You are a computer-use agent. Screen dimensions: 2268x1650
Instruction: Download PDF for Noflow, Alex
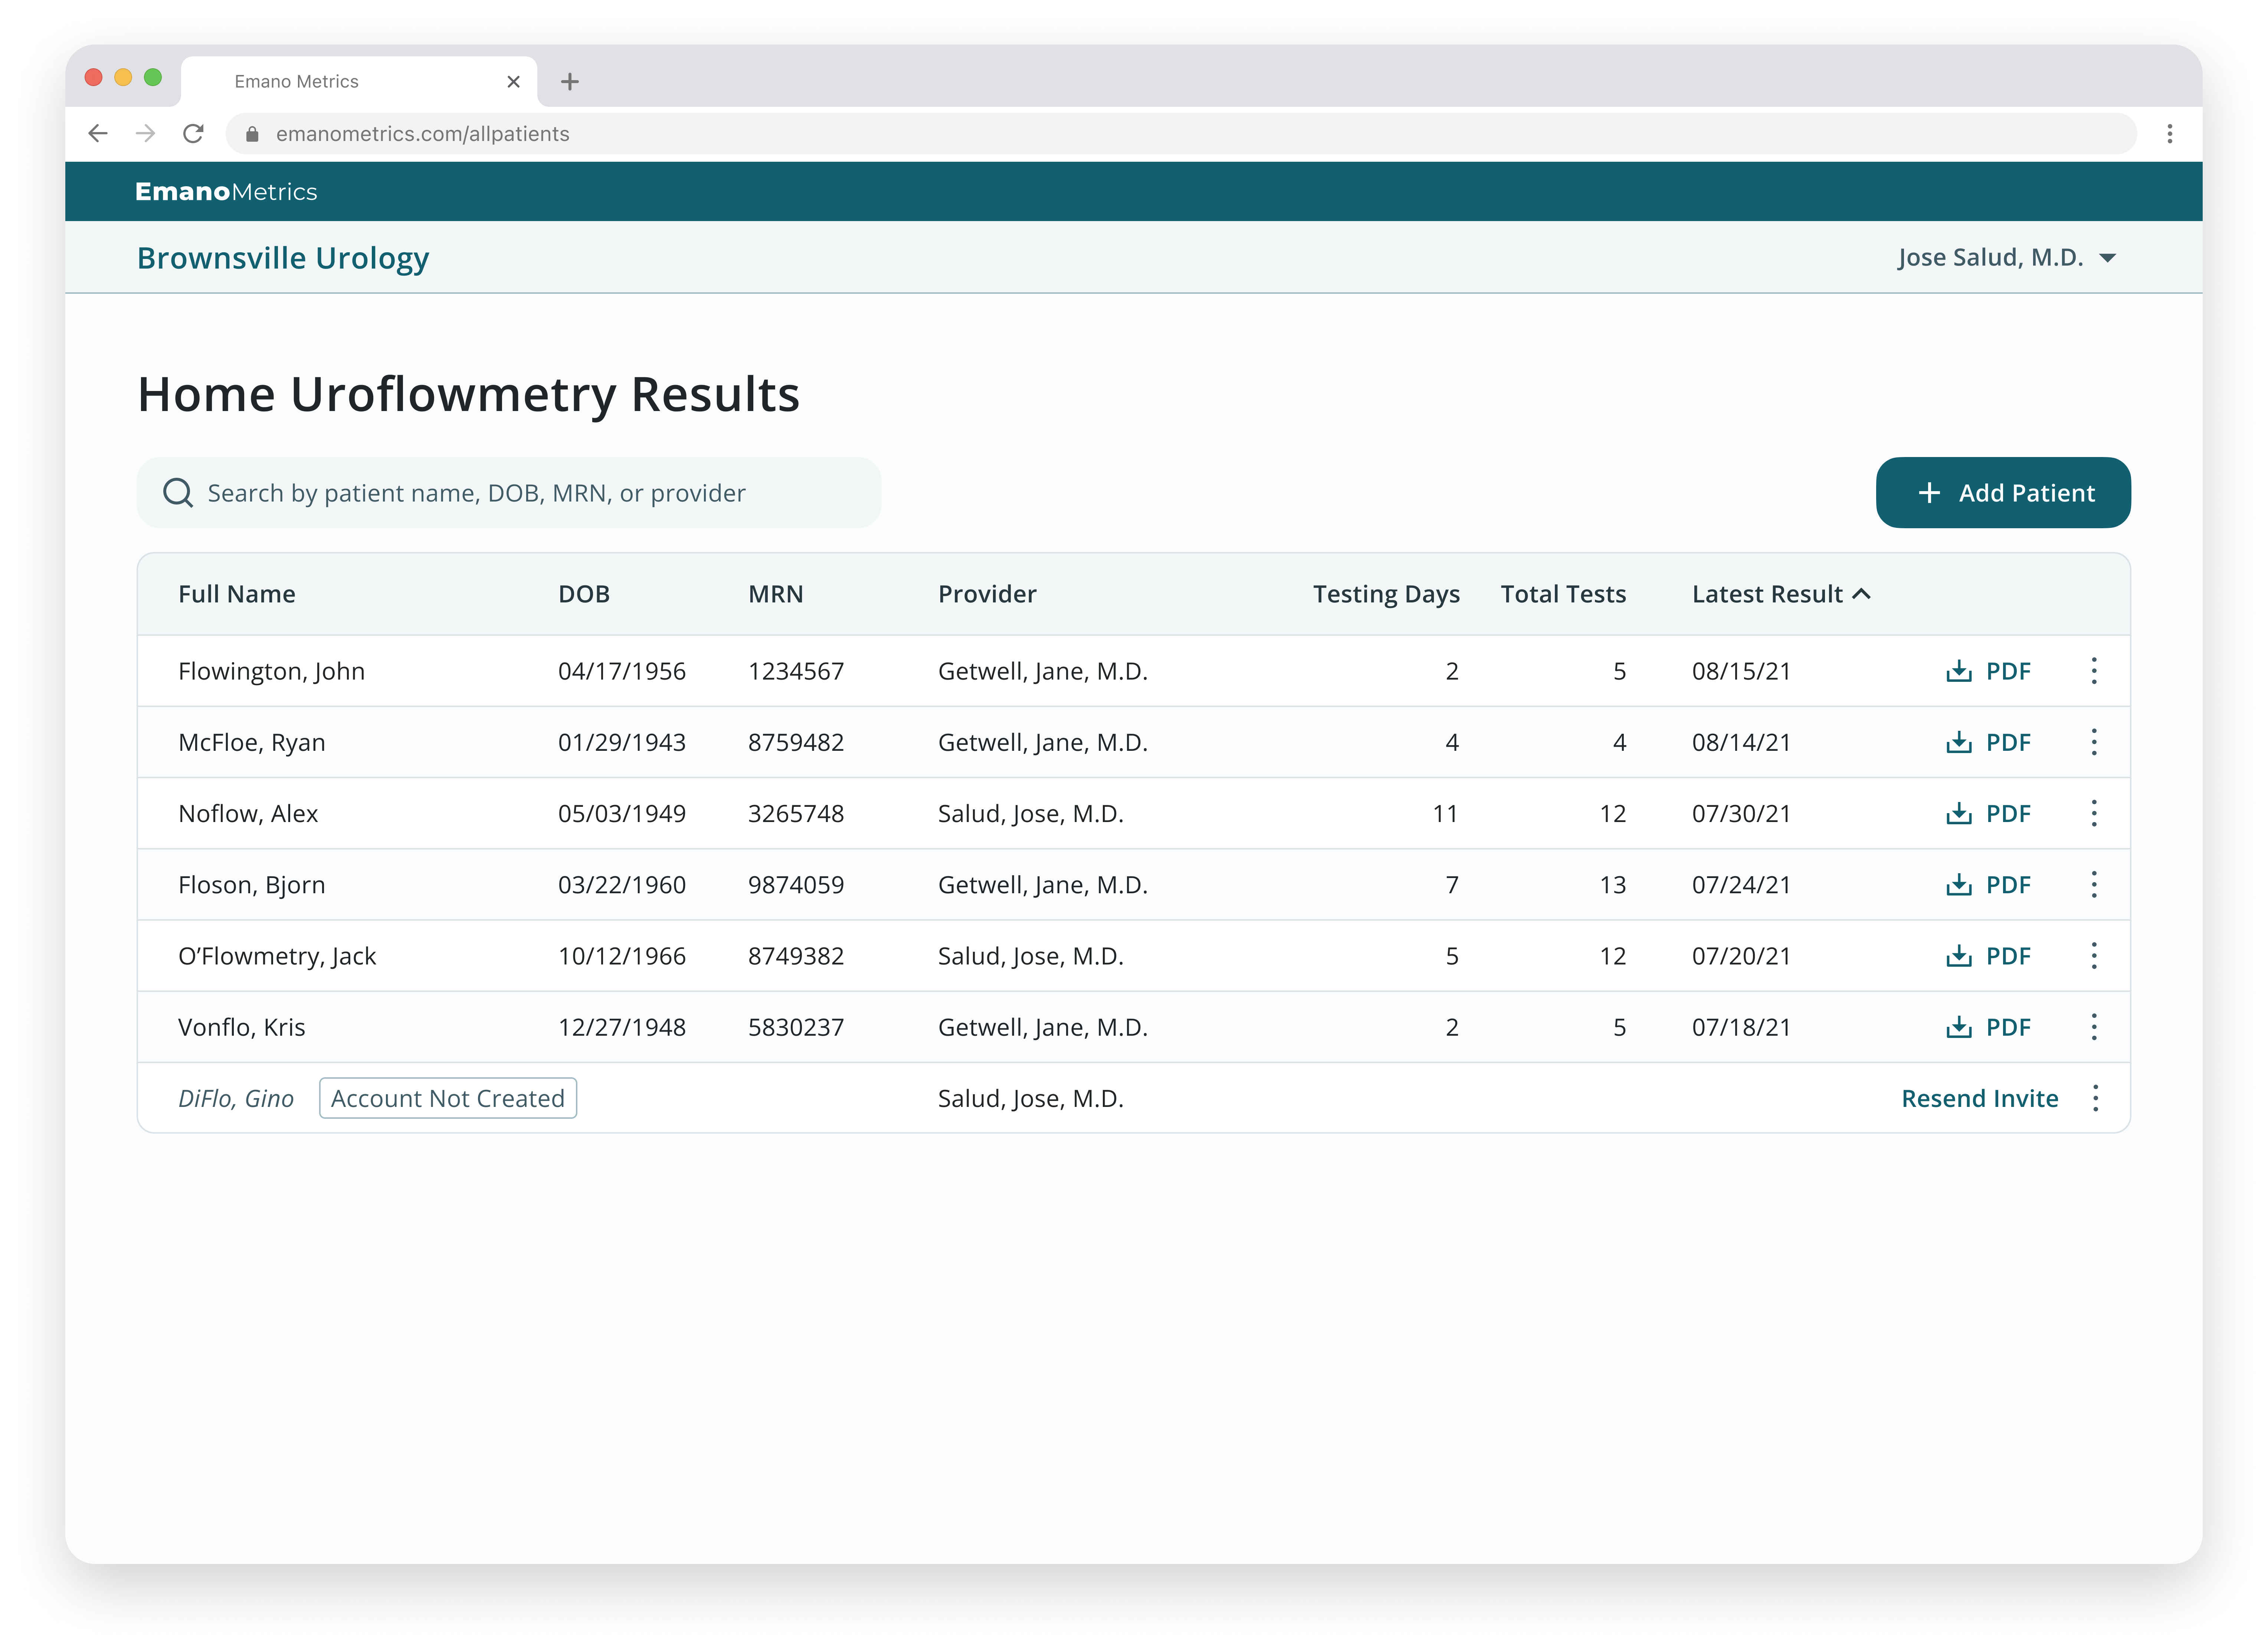[1988, 814]
